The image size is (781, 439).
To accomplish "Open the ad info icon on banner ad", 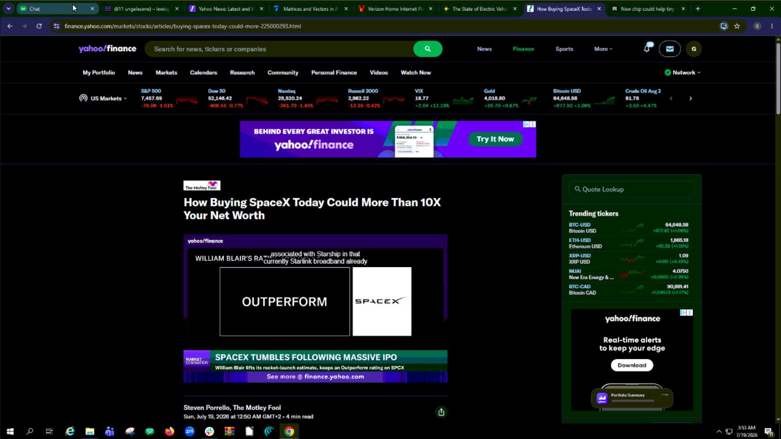I will click(526, 124).
